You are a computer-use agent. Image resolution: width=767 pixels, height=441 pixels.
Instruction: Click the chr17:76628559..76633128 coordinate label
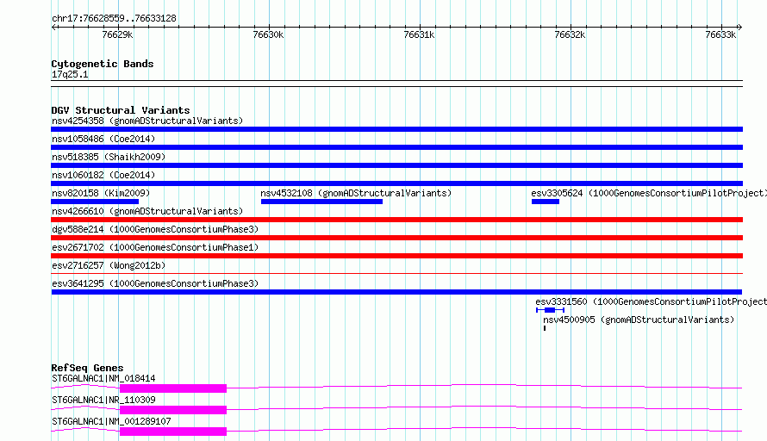tap(114, 18)
